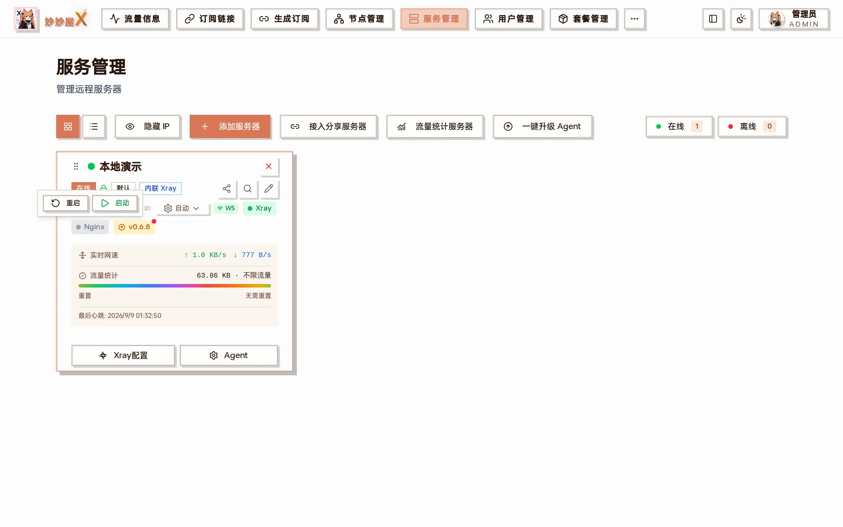Image resolution: width=843 pixels, height=527 pixels.
Task: Filter by 离线 servers
Action: 752,126
